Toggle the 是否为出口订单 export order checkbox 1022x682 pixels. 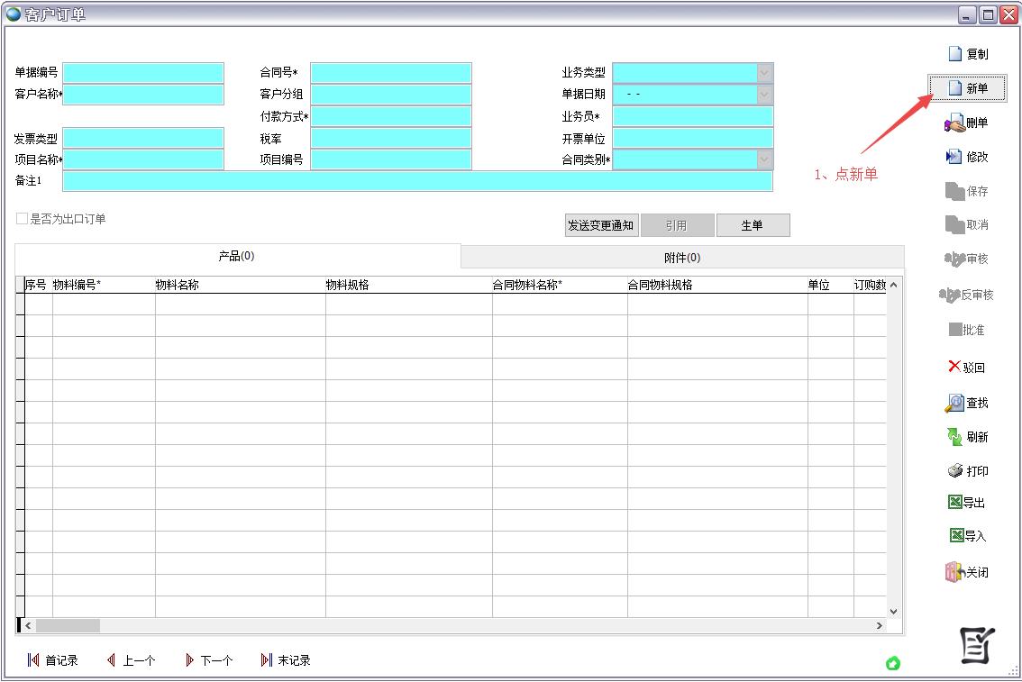21,217
